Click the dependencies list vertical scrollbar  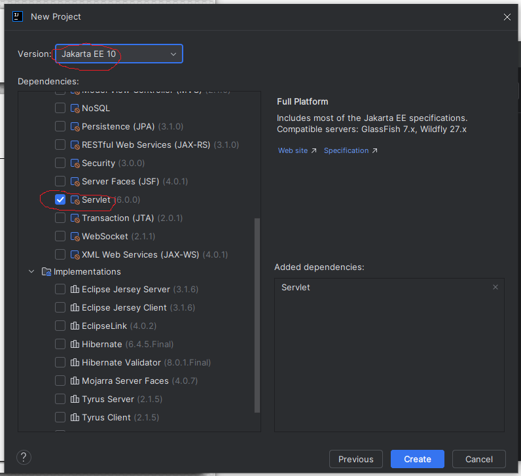click(x=257, y=314)
